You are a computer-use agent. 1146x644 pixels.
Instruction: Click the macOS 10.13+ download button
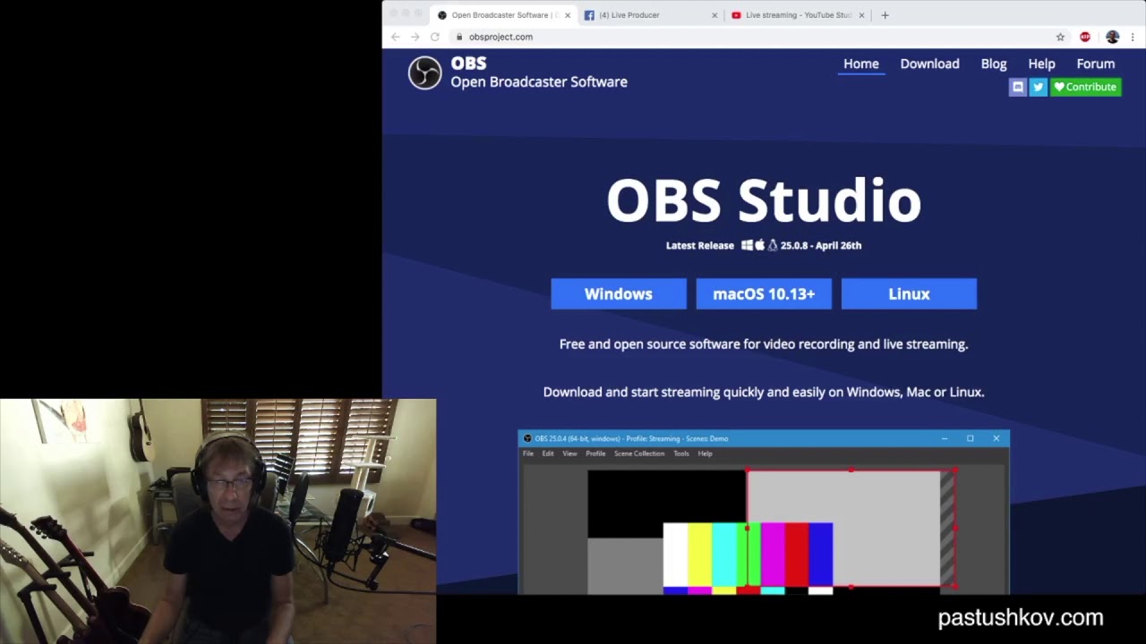(x=764, y=293)
